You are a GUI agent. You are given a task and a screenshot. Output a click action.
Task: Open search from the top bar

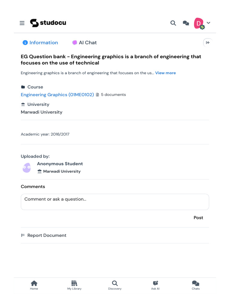(173, 23)
